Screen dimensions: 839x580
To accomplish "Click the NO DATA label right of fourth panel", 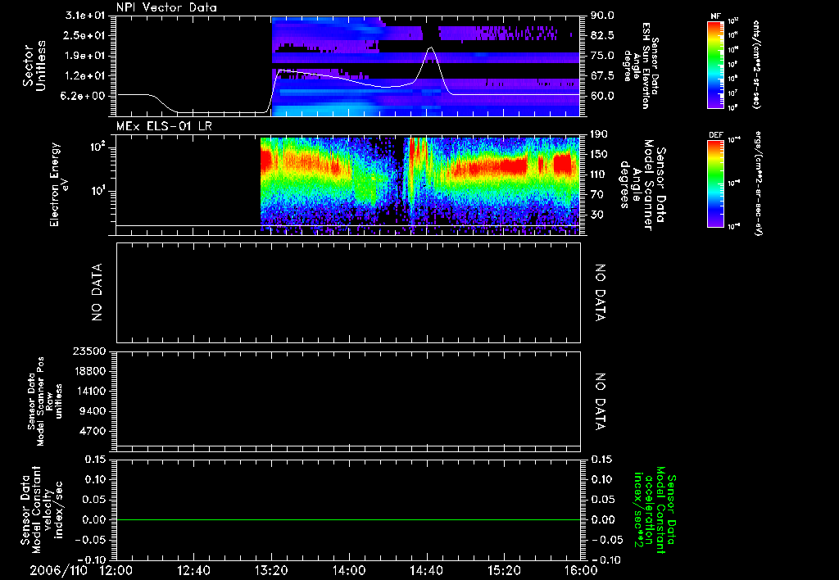I will click(601, 401).
